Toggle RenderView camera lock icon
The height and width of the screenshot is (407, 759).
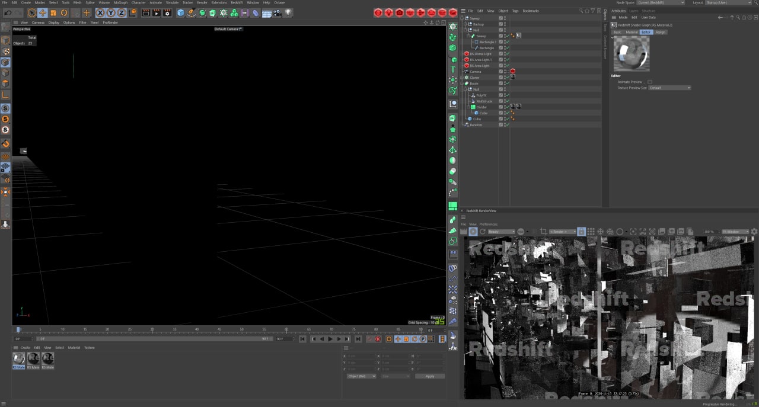pos(582,232)
